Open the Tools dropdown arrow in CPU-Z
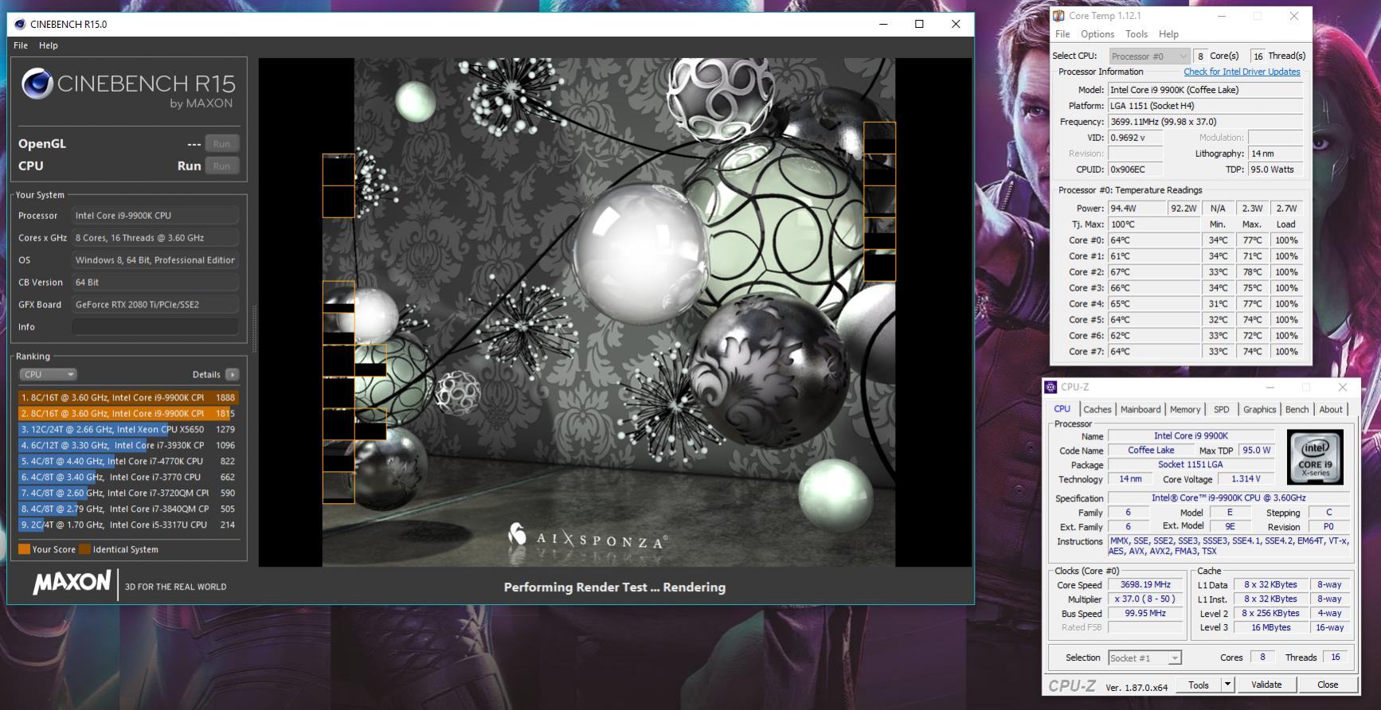 pos(1227,685)
